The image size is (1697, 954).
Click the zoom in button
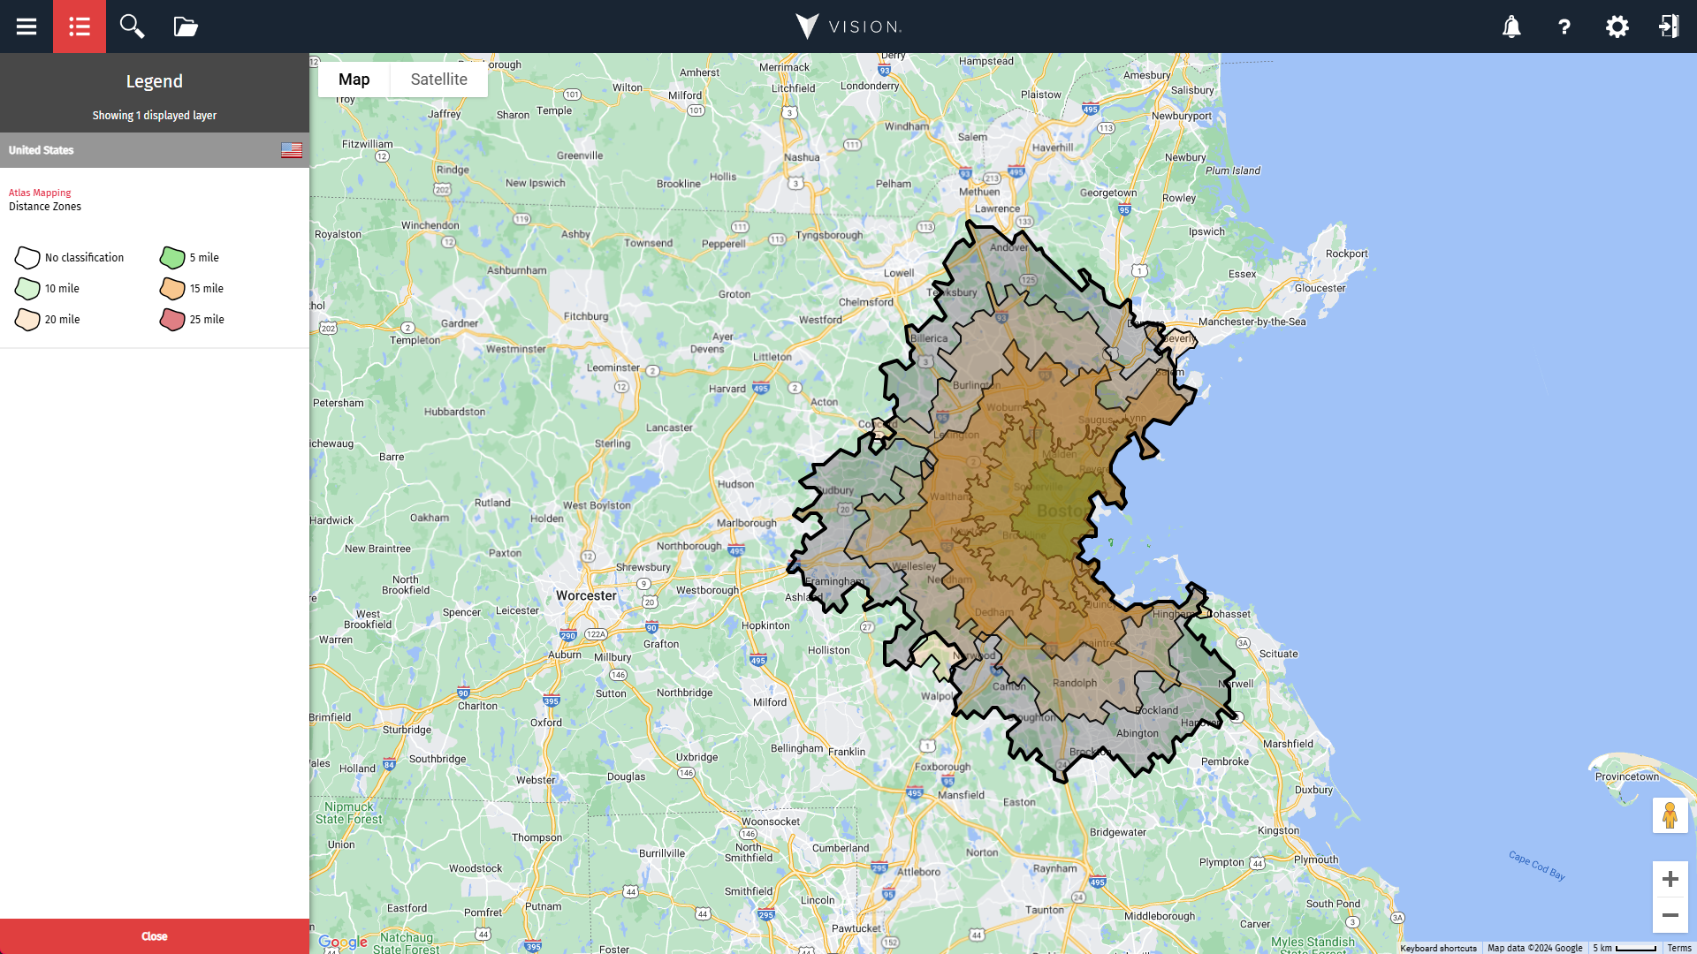(x=1670, y=880)
